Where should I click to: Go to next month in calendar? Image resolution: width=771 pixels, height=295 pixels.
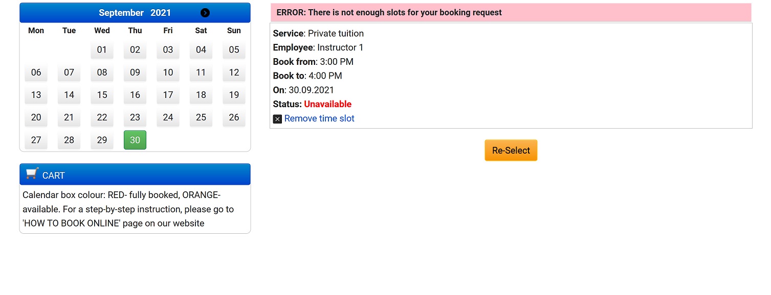(x=205, y=13)
